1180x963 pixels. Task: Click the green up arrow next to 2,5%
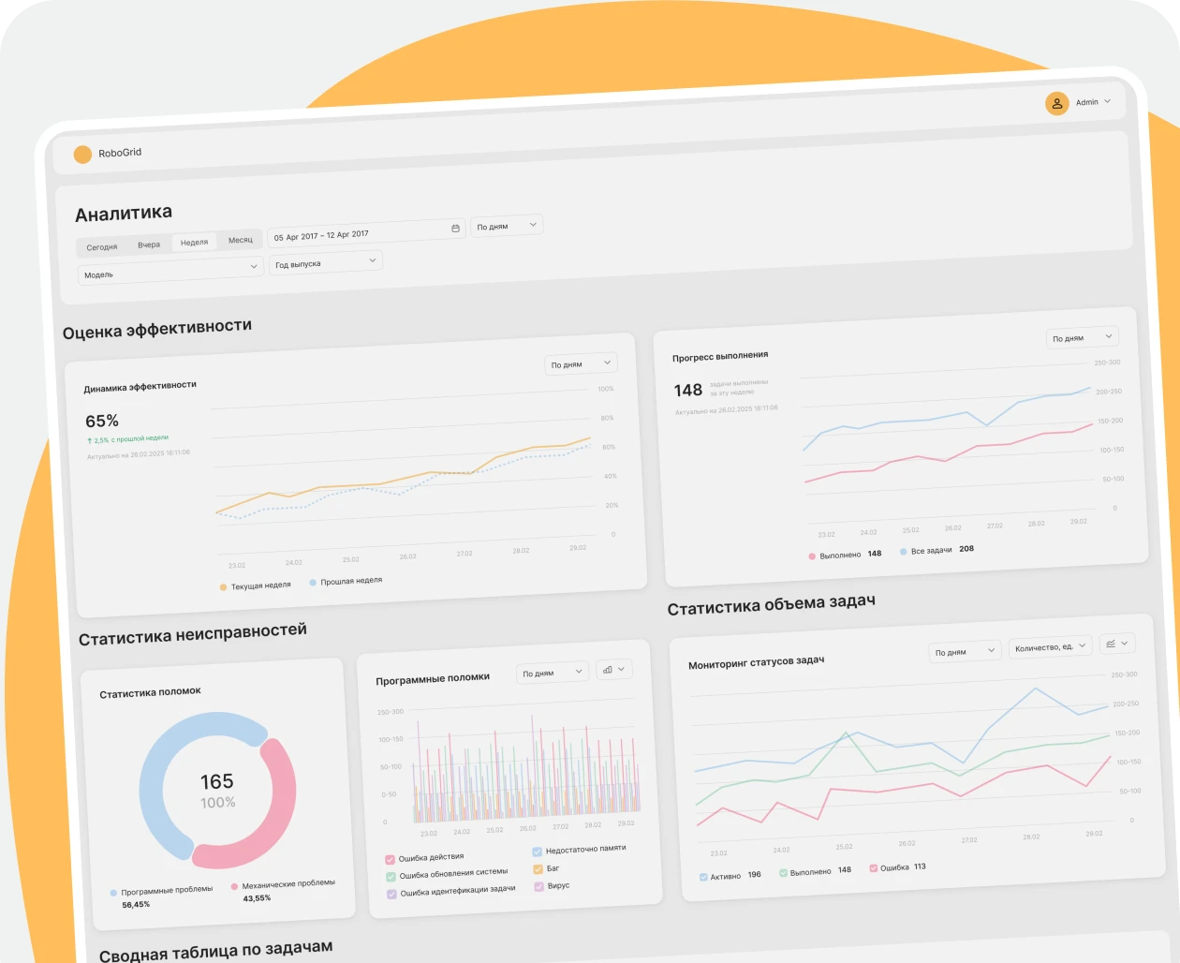[90, 441]
